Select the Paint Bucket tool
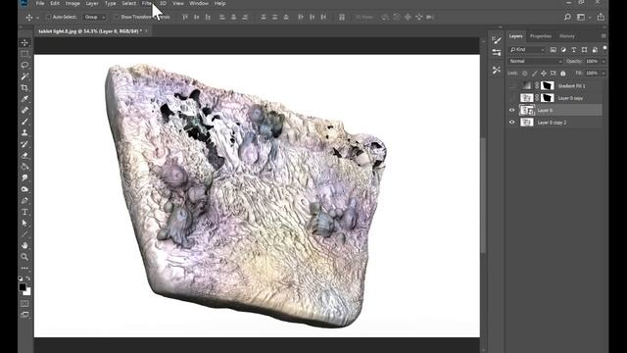The width and height of the screenshot is (627, 353). pos(24,167)
